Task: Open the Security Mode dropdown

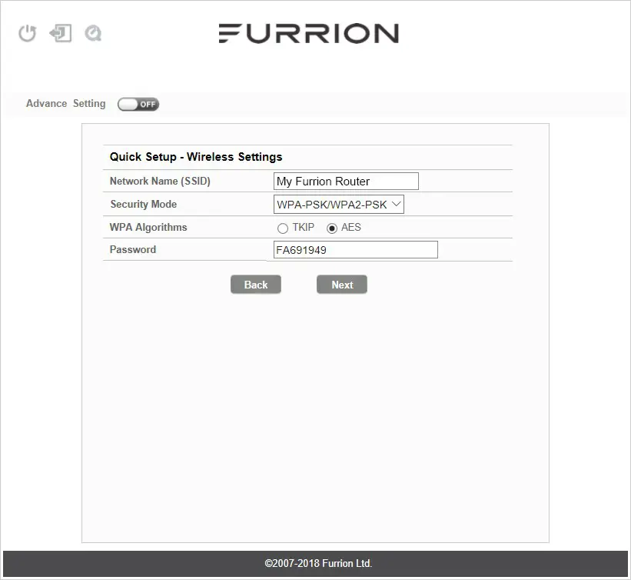Action: pos(338,204)
